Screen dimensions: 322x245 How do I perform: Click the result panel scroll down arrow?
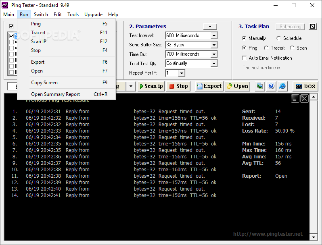314,237
